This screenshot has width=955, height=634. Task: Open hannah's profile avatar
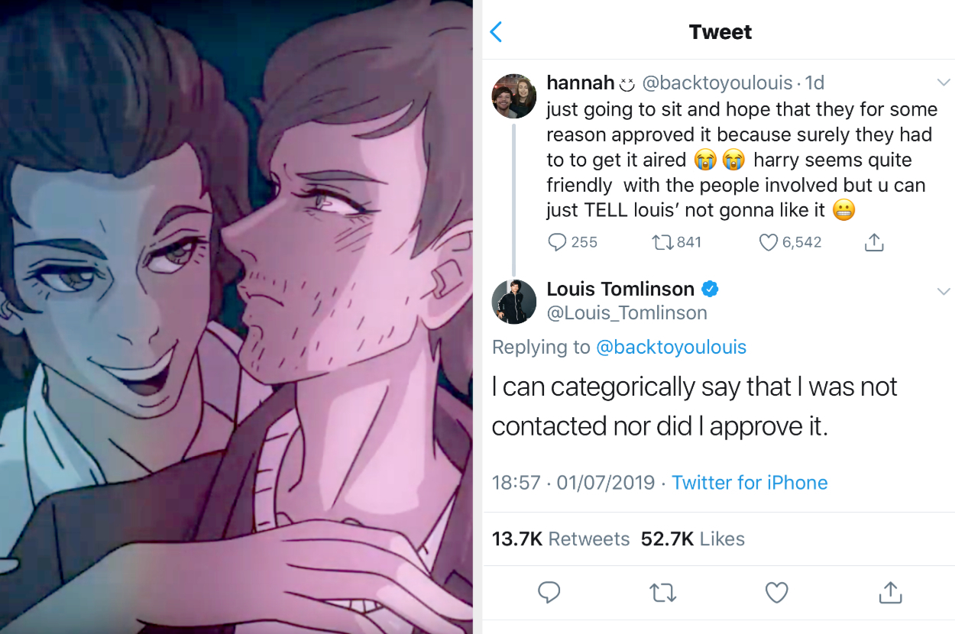[x=513, y=96]
